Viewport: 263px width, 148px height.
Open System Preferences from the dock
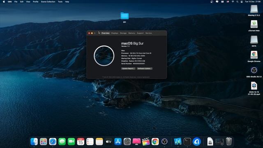click(127, 141)
